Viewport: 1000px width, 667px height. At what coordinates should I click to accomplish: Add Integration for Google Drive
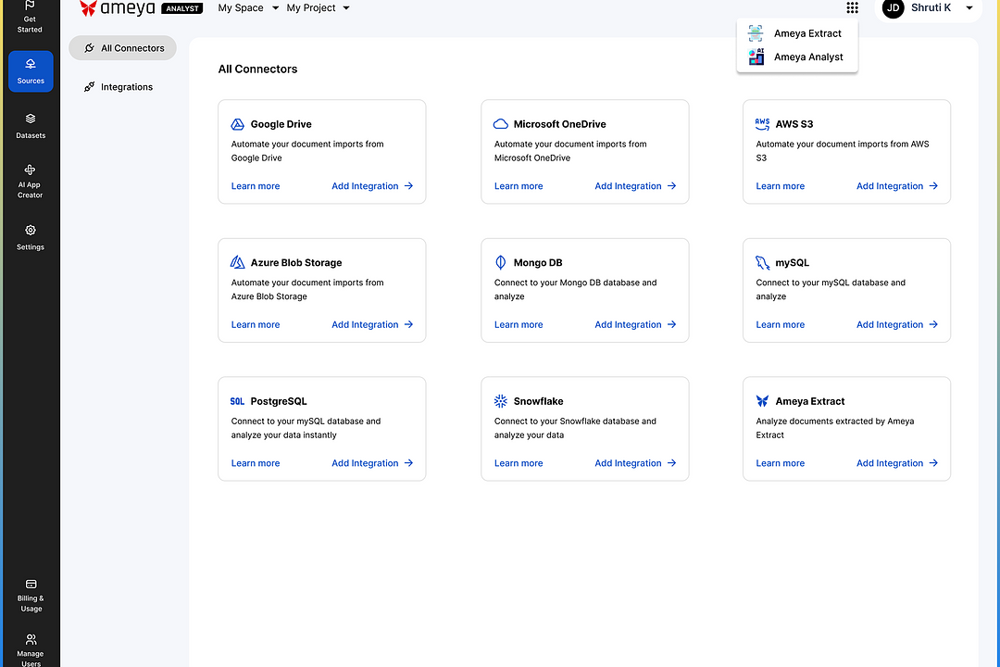[x=372, y=186]
